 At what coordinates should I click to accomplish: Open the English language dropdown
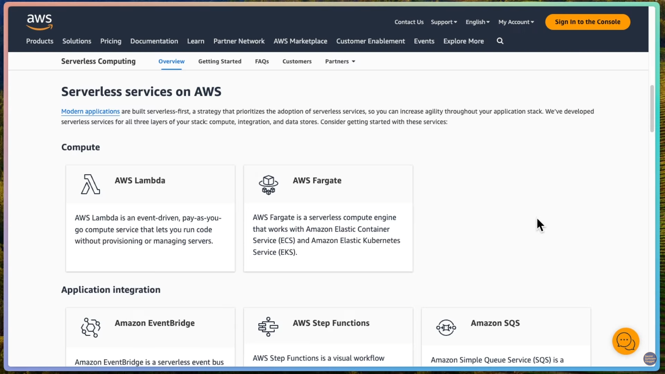(477, 22)
